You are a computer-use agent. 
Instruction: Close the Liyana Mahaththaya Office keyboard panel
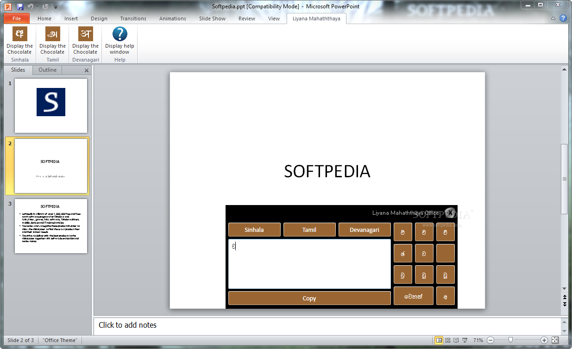450,213
